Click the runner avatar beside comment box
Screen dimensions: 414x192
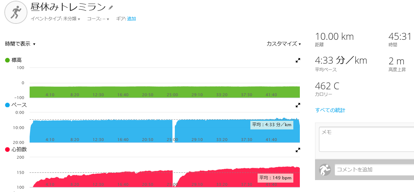click(325, 170)
